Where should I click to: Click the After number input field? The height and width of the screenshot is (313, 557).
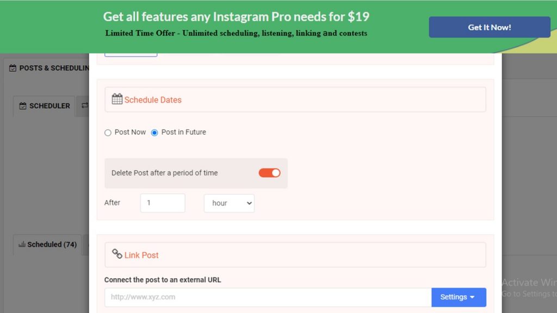point(163,203)
